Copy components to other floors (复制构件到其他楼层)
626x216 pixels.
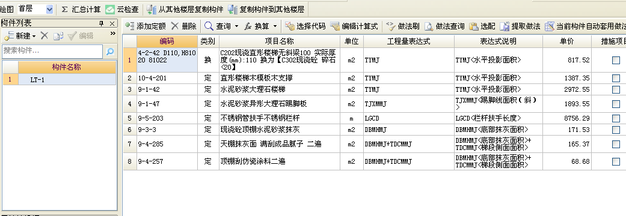(266, 9)
